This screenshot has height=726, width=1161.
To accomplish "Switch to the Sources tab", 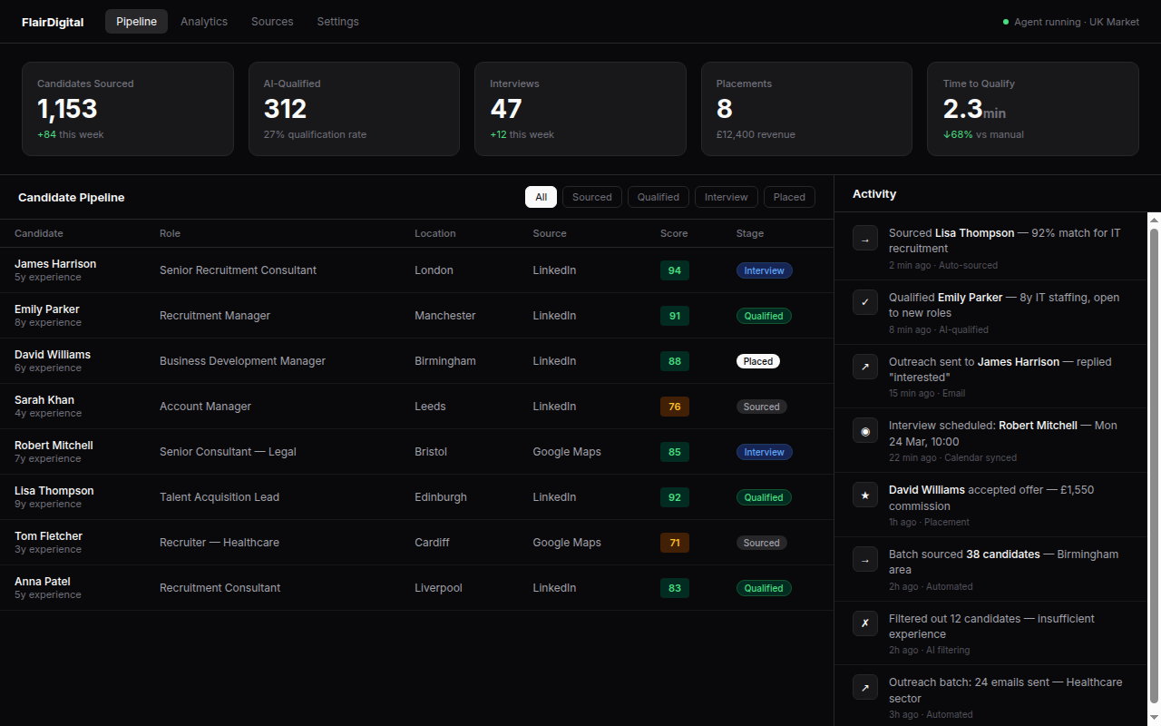I will pos(272,22).
